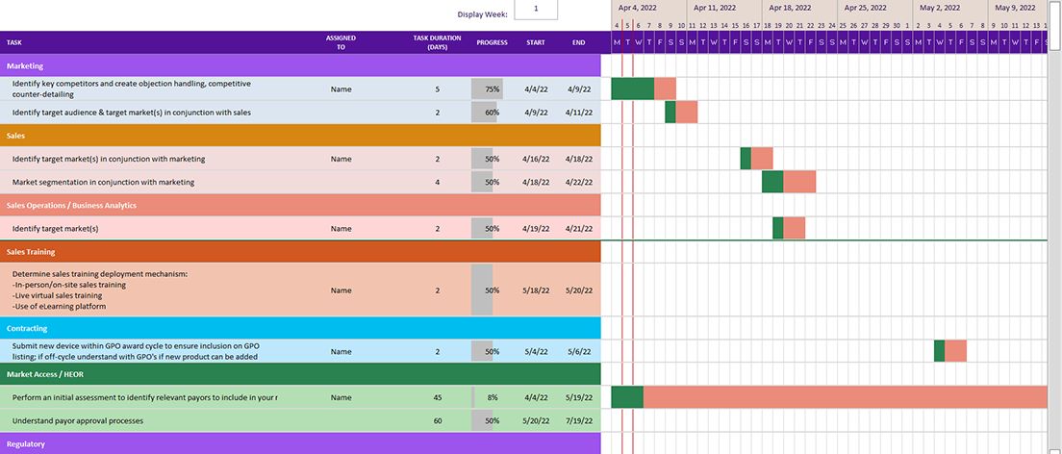Click duration value 60

438,420
